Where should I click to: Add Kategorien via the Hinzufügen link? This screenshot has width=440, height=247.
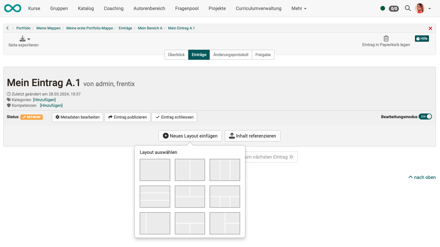(44, 99)
